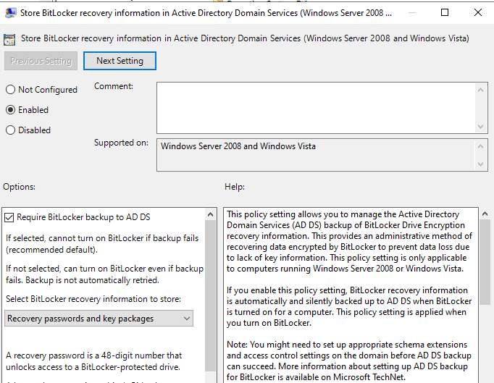
Task: Select the Not Configured radio button
Action: point(10,90)
